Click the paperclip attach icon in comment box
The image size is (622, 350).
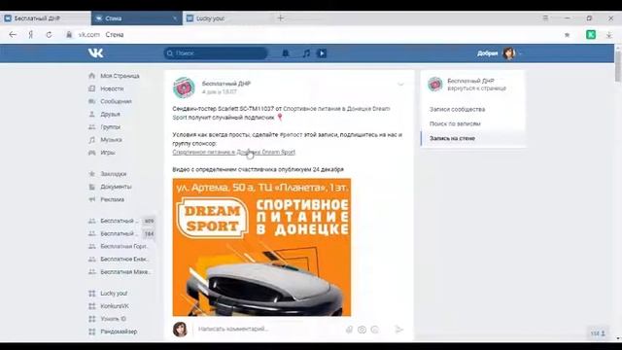[x=349, y=330]
